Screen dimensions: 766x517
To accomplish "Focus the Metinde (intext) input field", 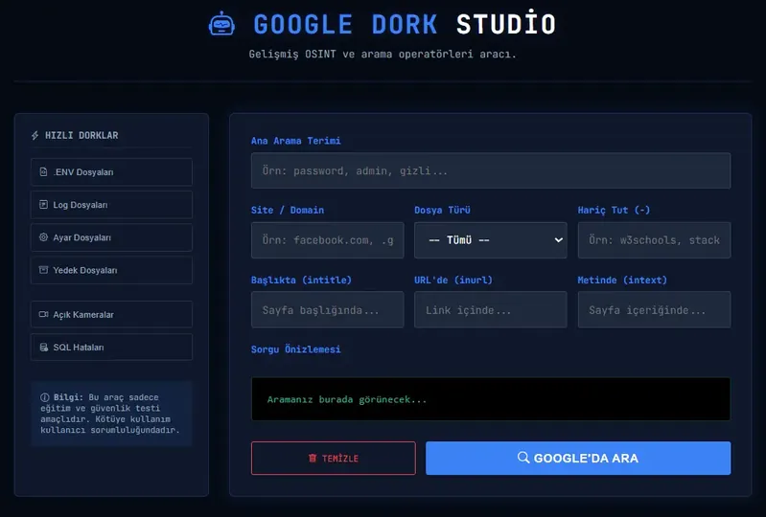I will pos(654,309).
